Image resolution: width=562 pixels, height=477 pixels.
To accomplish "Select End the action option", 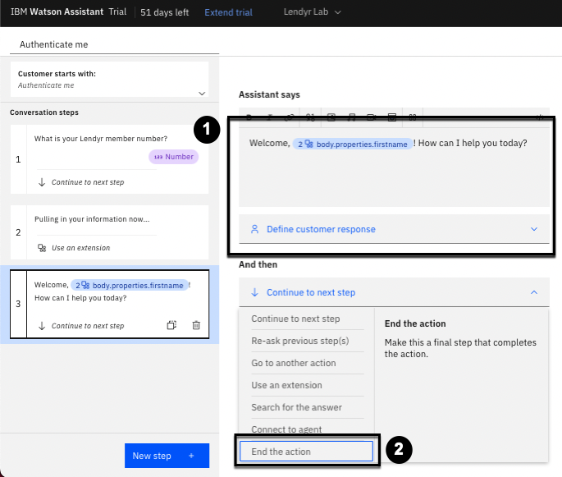I will click(307, 452).
